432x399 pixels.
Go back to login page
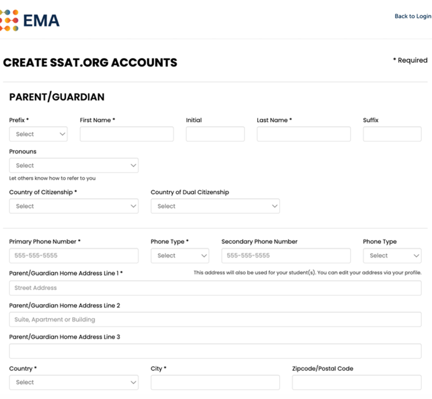coord(413,16)
